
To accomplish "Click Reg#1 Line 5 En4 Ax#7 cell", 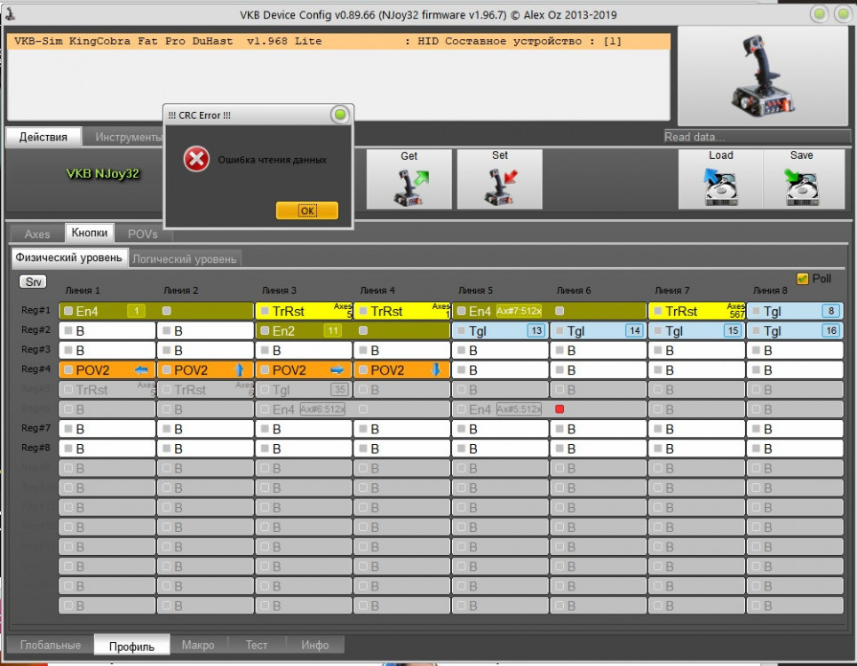I will [x=500, y=311].
